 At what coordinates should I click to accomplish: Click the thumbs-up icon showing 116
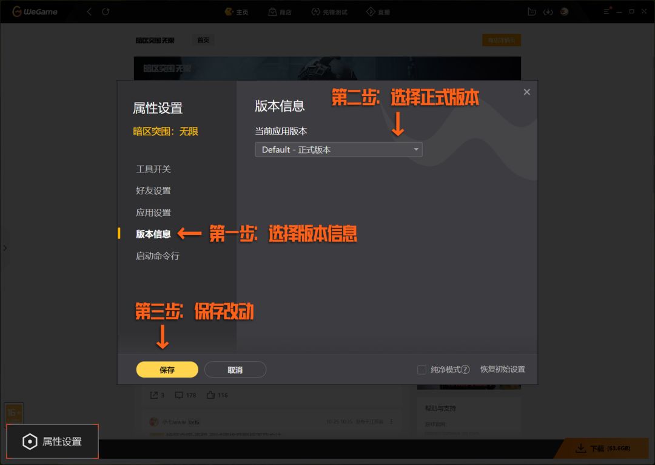pyautogui.click(x=211, y=395)
